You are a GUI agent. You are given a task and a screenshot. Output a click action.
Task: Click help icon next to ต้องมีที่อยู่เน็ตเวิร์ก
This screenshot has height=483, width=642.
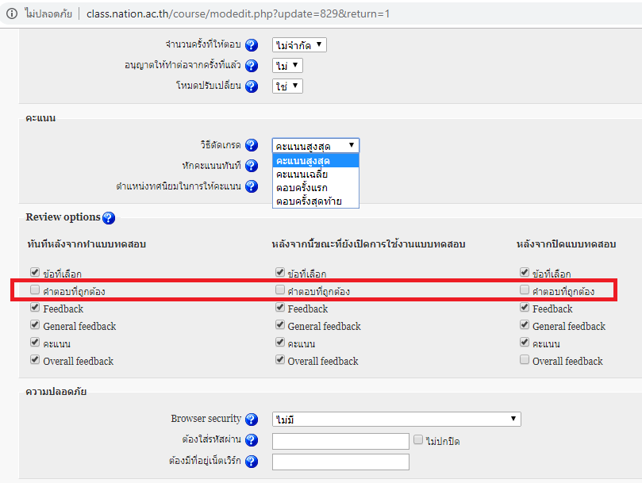click(x=252, y=462)
